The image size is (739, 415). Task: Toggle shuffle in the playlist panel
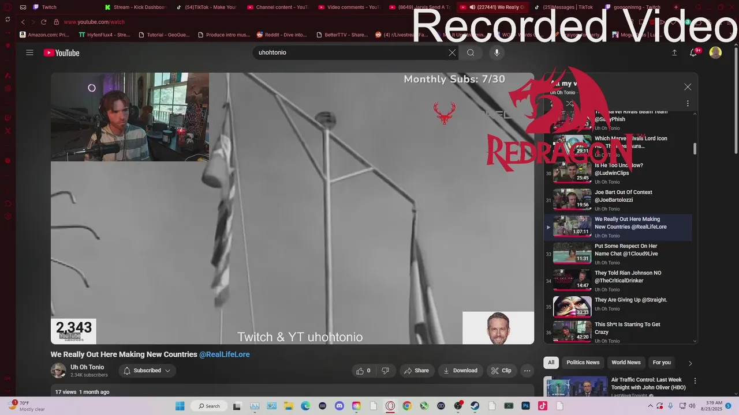pos(569,104)
